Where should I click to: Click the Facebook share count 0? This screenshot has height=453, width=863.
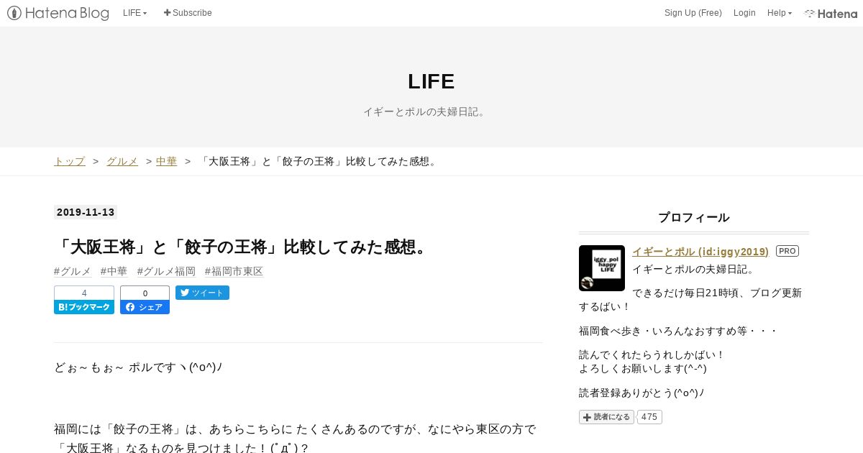[145, 293]
